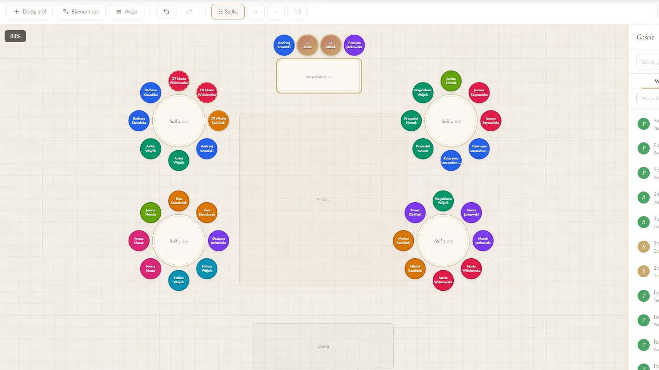Toggle the Siatka grid display

pos(228,12)
